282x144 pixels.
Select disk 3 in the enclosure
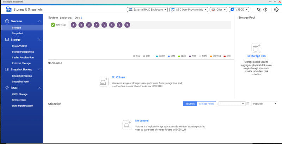(x=89, y=25)
